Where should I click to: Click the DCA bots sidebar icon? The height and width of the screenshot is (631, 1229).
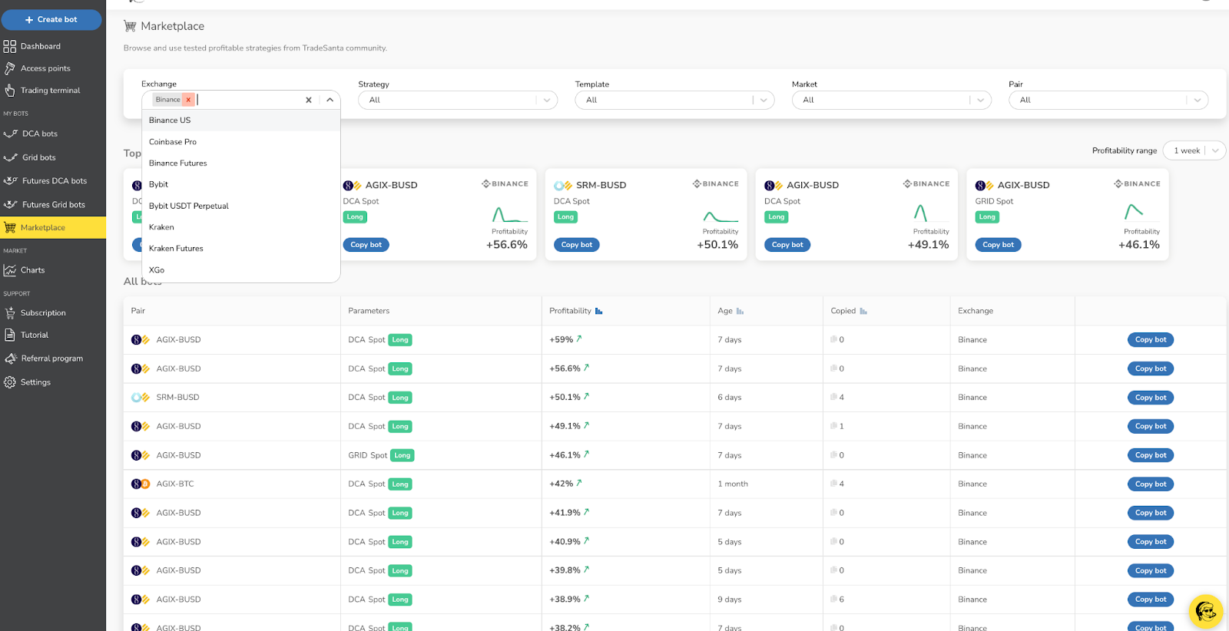point(10,134)
